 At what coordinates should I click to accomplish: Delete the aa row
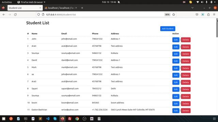(x=186, y=75)
